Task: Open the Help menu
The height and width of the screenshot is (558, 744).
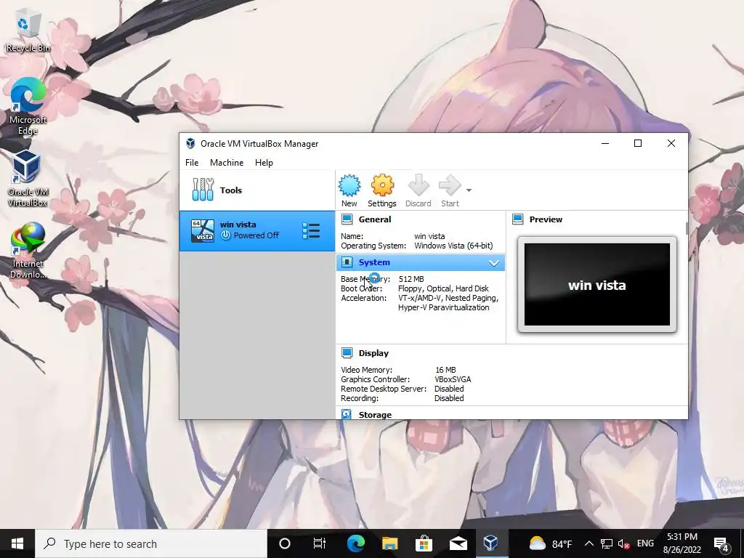Action: [264, 162]
